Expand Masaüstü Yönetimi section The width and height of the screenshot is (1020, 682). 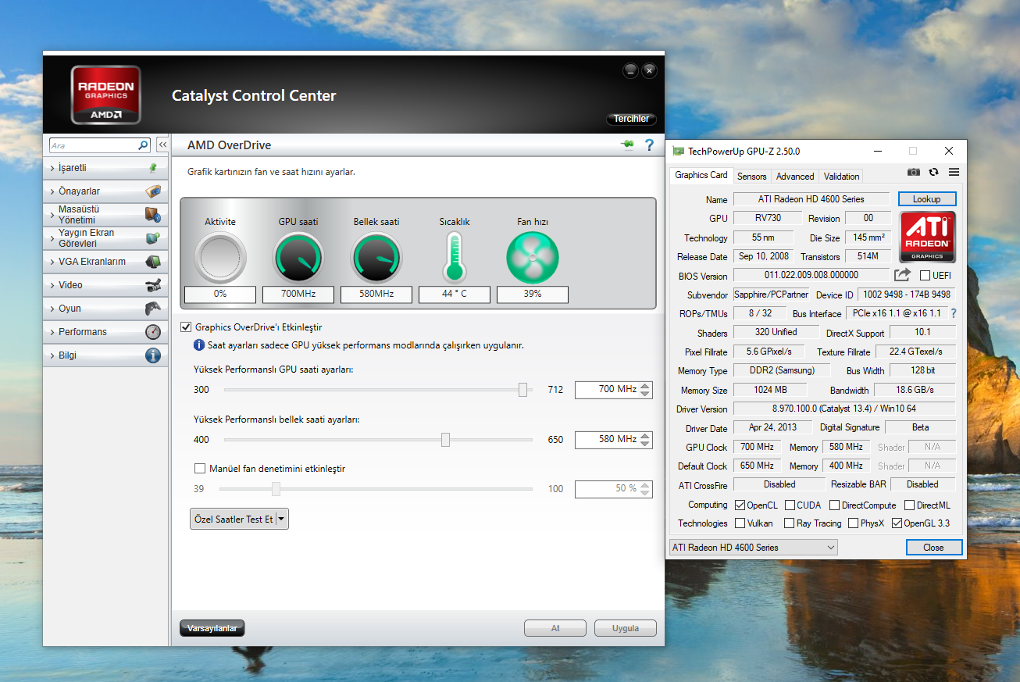[x=105, y=215]
